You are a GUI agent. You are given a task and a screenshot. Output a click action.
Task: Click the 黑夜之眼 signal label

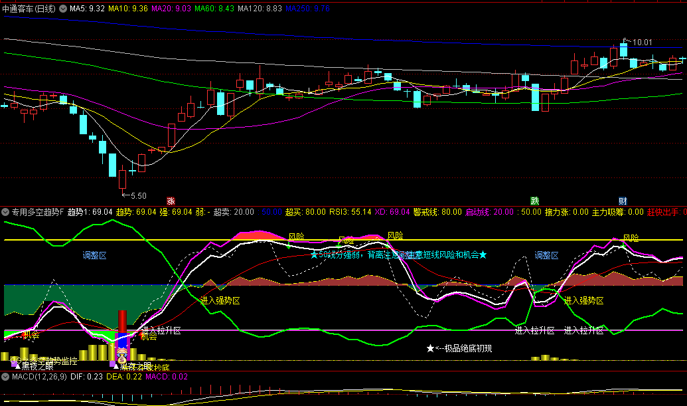click(x=38, y=366)
